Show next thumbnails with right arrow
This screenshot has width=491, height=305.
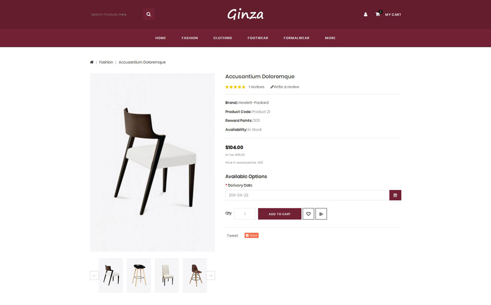211,276
